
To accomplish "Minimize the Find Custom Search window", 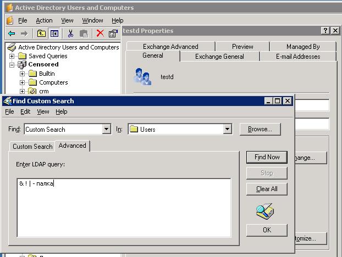I will (x=268, y=101).
